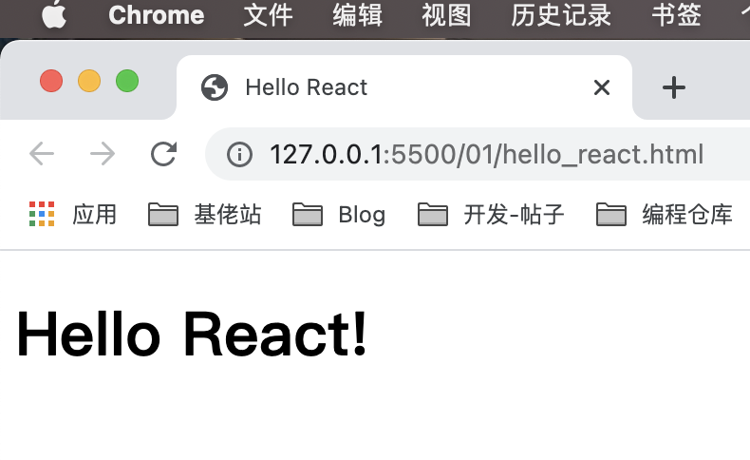The width and height of the screenshot is (750, 460).
Task: Minimize window with yellow button
Action: click(89, 81)
